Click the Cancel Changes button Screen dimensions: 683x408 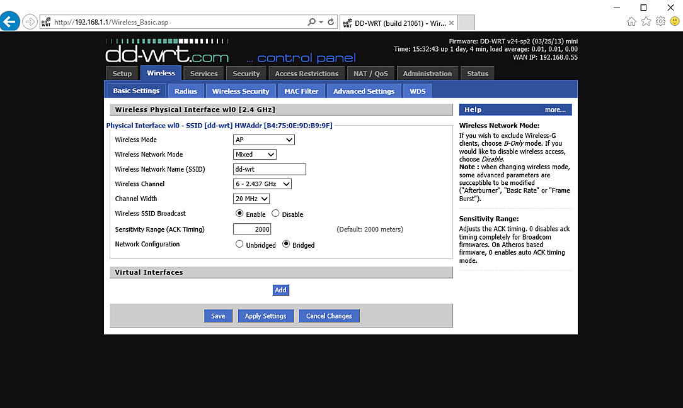329,316
